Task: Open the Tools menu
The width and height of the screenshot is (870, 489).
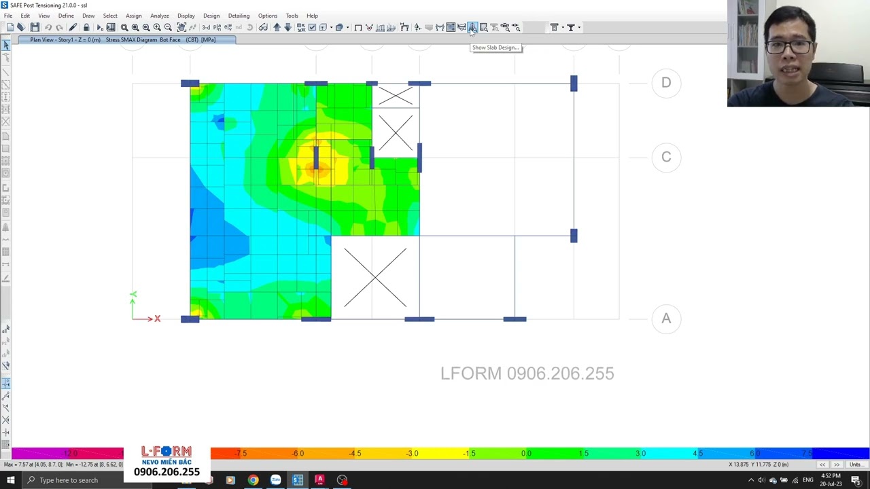Action: pyautogui.click(x=292, y=16)
